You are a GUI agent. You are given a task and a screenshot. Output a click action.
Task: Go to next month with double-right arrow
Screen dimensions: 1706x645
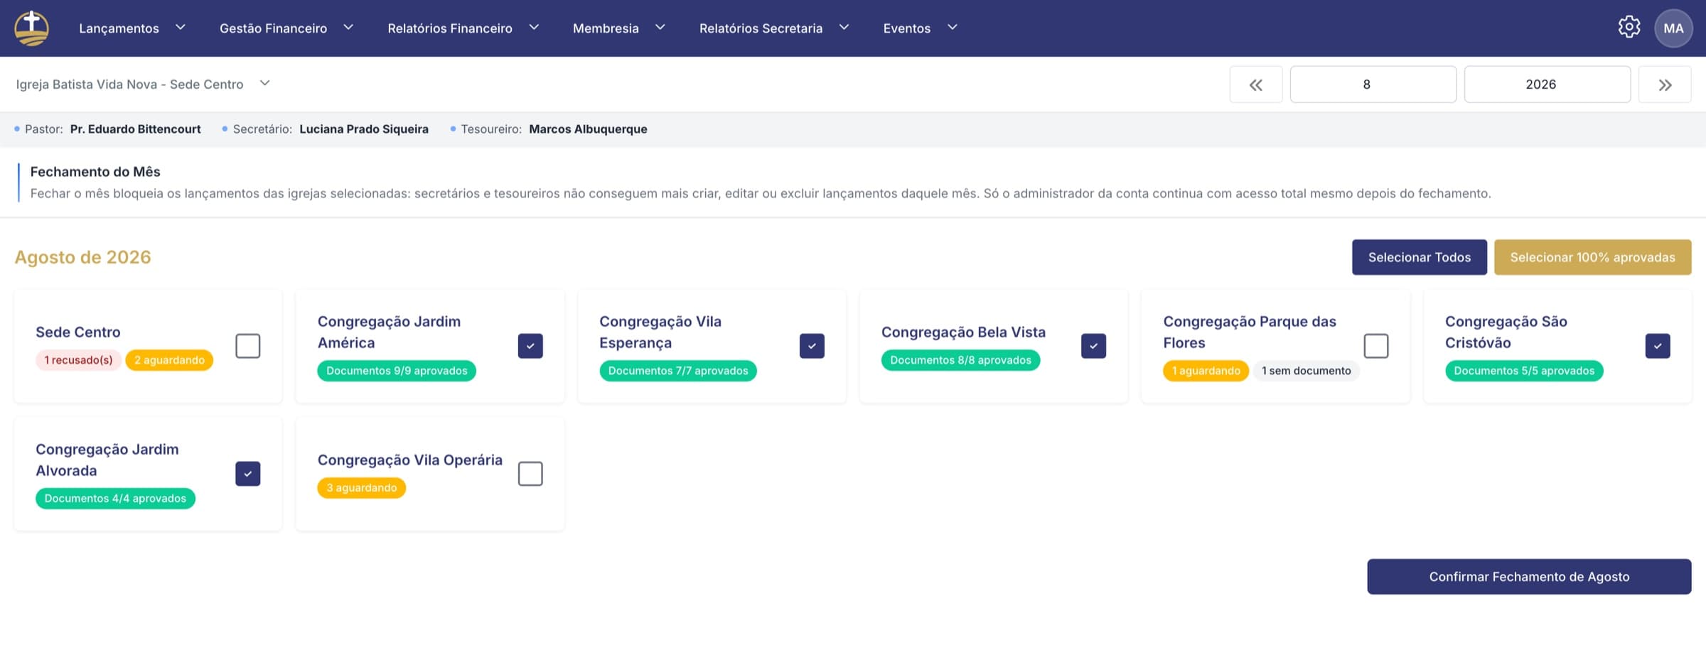(x=1665, y=85)
